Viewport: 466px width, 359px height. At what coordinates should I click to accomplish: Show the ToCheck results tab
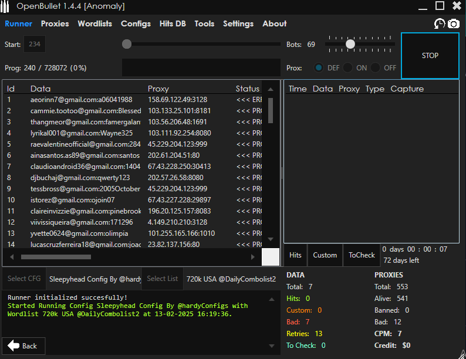pos(362,255)
